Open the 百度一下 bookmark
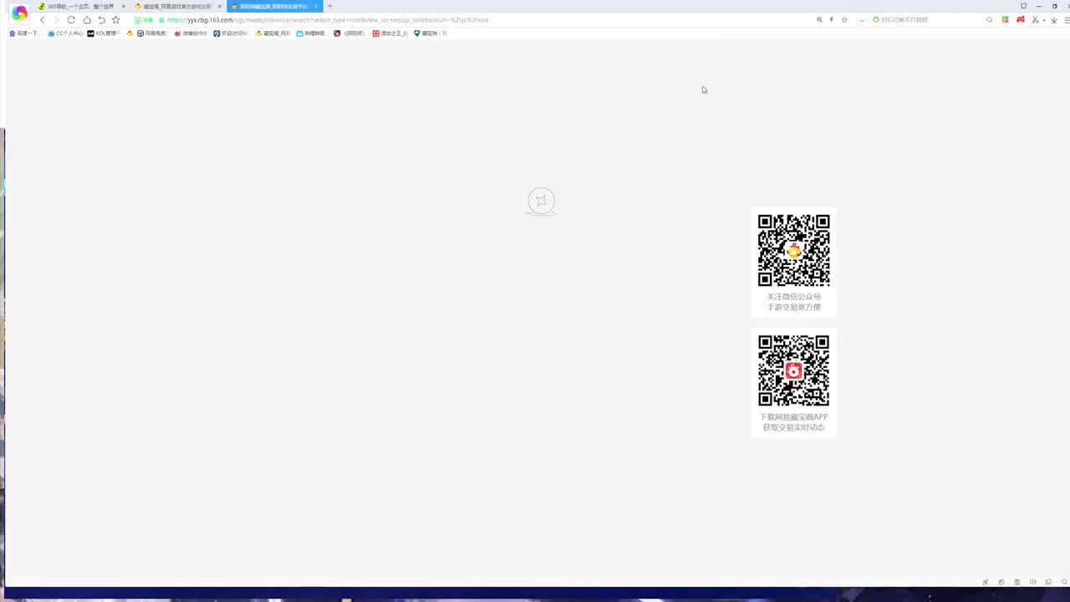This screenshot has width=1070, height=602. (x=23, y=33)
